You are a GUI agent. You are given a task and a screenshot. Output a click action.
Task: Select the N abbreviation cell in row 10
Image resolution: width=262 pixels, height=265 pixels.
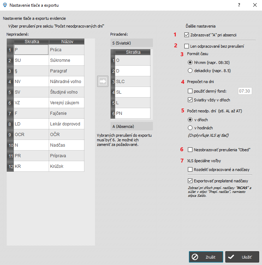pos(31,145)
